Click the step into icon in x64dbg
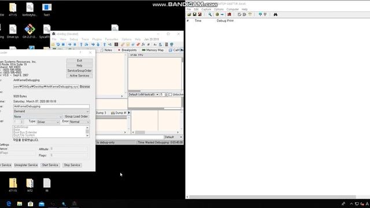370x208 pixels. pyautogui.click(x=81, y=44)
